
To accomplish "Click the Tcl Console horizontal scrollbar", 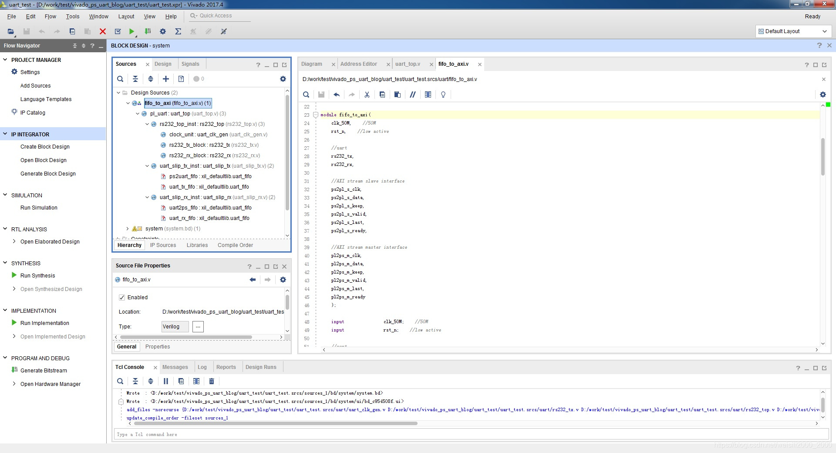I will 276,423.
